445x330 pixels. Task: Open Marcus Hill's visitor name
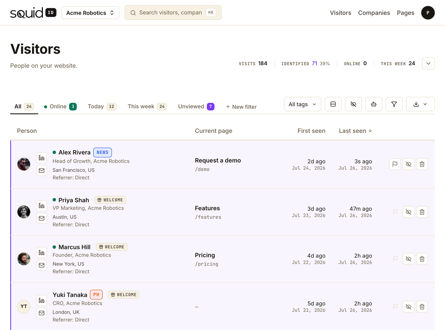tap(74, 247)
